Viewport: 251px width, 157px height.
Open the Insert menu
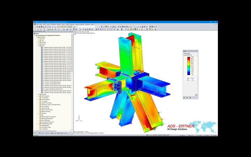[48, 24]
